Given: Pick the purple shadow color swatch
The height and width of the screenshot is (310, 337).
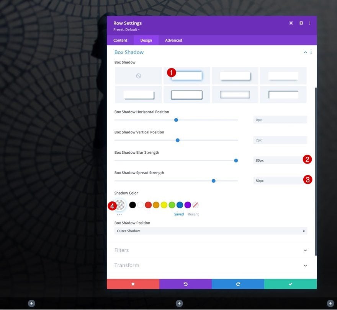Looking at the screenshot, I should 188,205.
